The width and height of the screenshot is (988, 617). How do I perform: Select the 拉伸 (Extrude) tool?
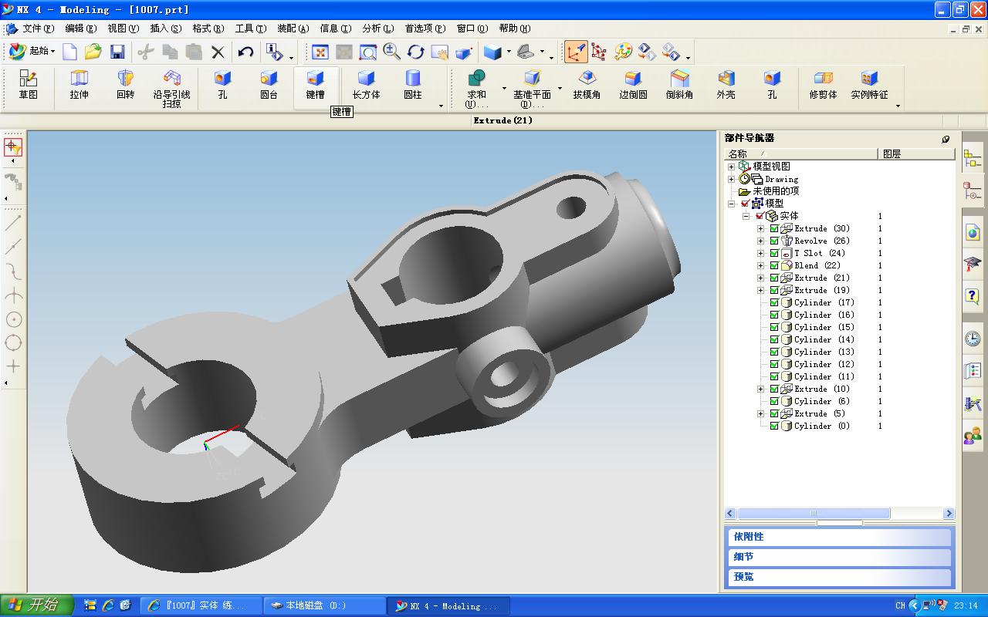click(x=79, y=85)
